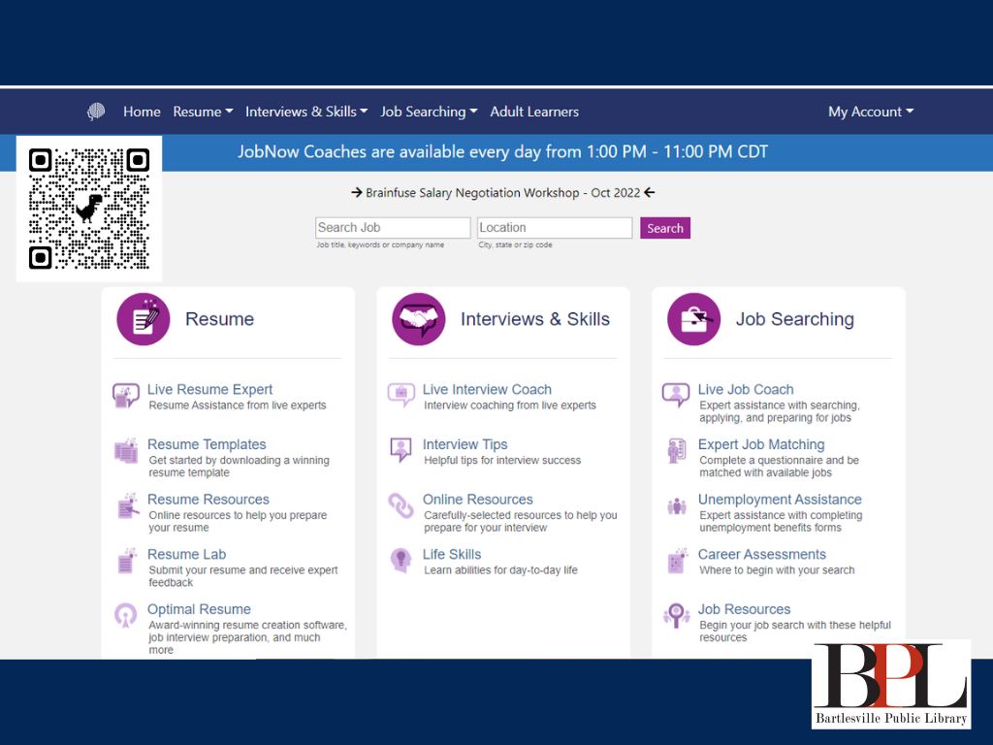Click the Live Resume Expert icon

click(125, 396)
